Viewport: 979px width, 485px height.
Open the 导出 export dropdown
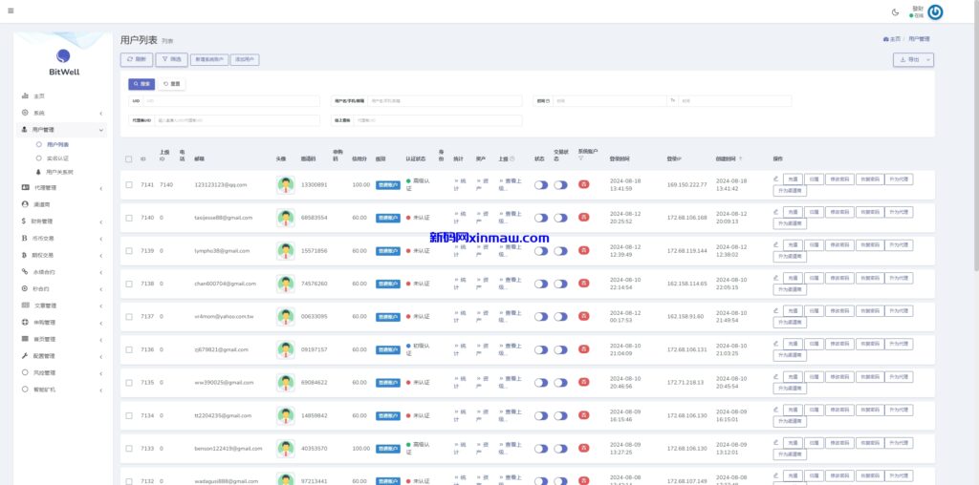click(x=913, y=59)
